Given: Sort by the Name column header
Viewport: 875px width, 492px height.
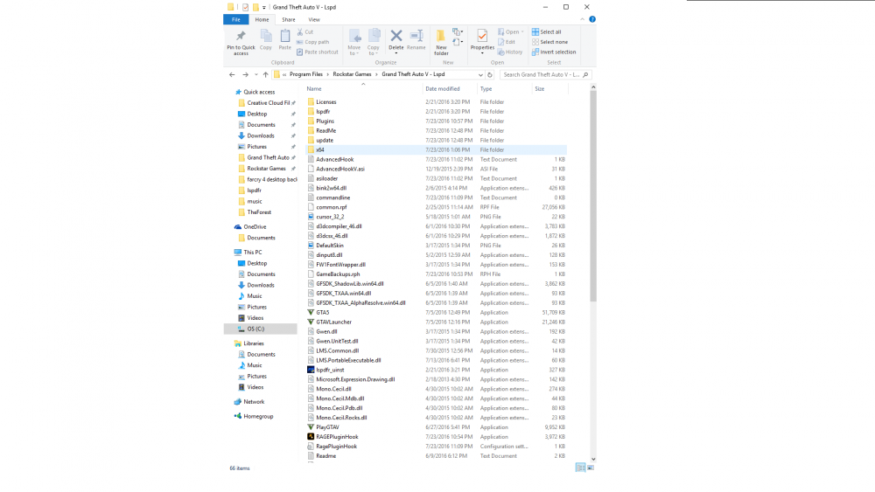Looking at the screenshot, I should click(x=363, y=88).
